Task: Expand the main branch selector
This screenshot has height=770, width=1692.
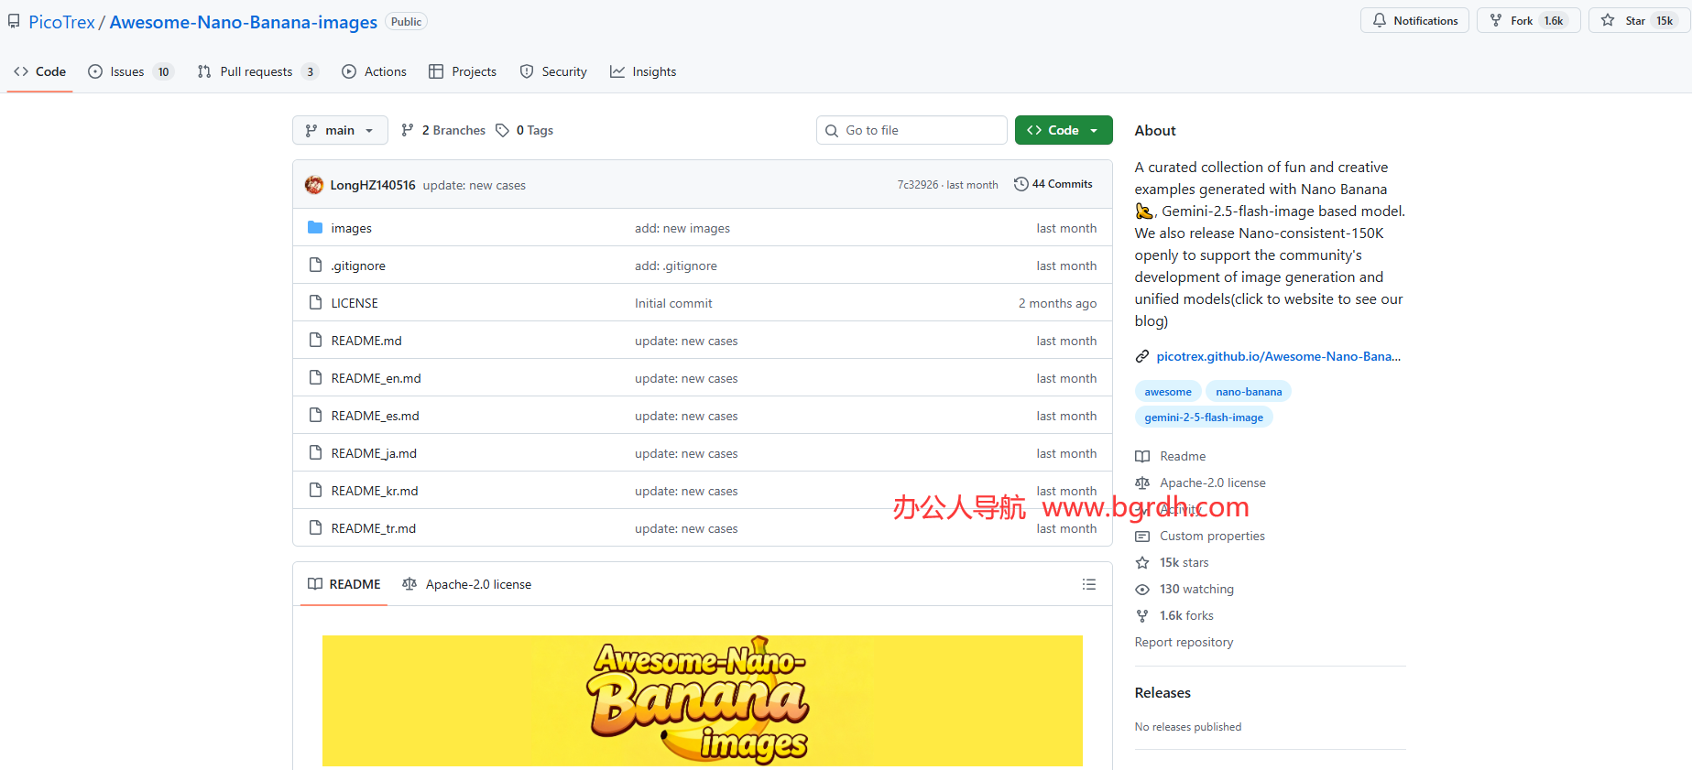Action: coord(340,130)
